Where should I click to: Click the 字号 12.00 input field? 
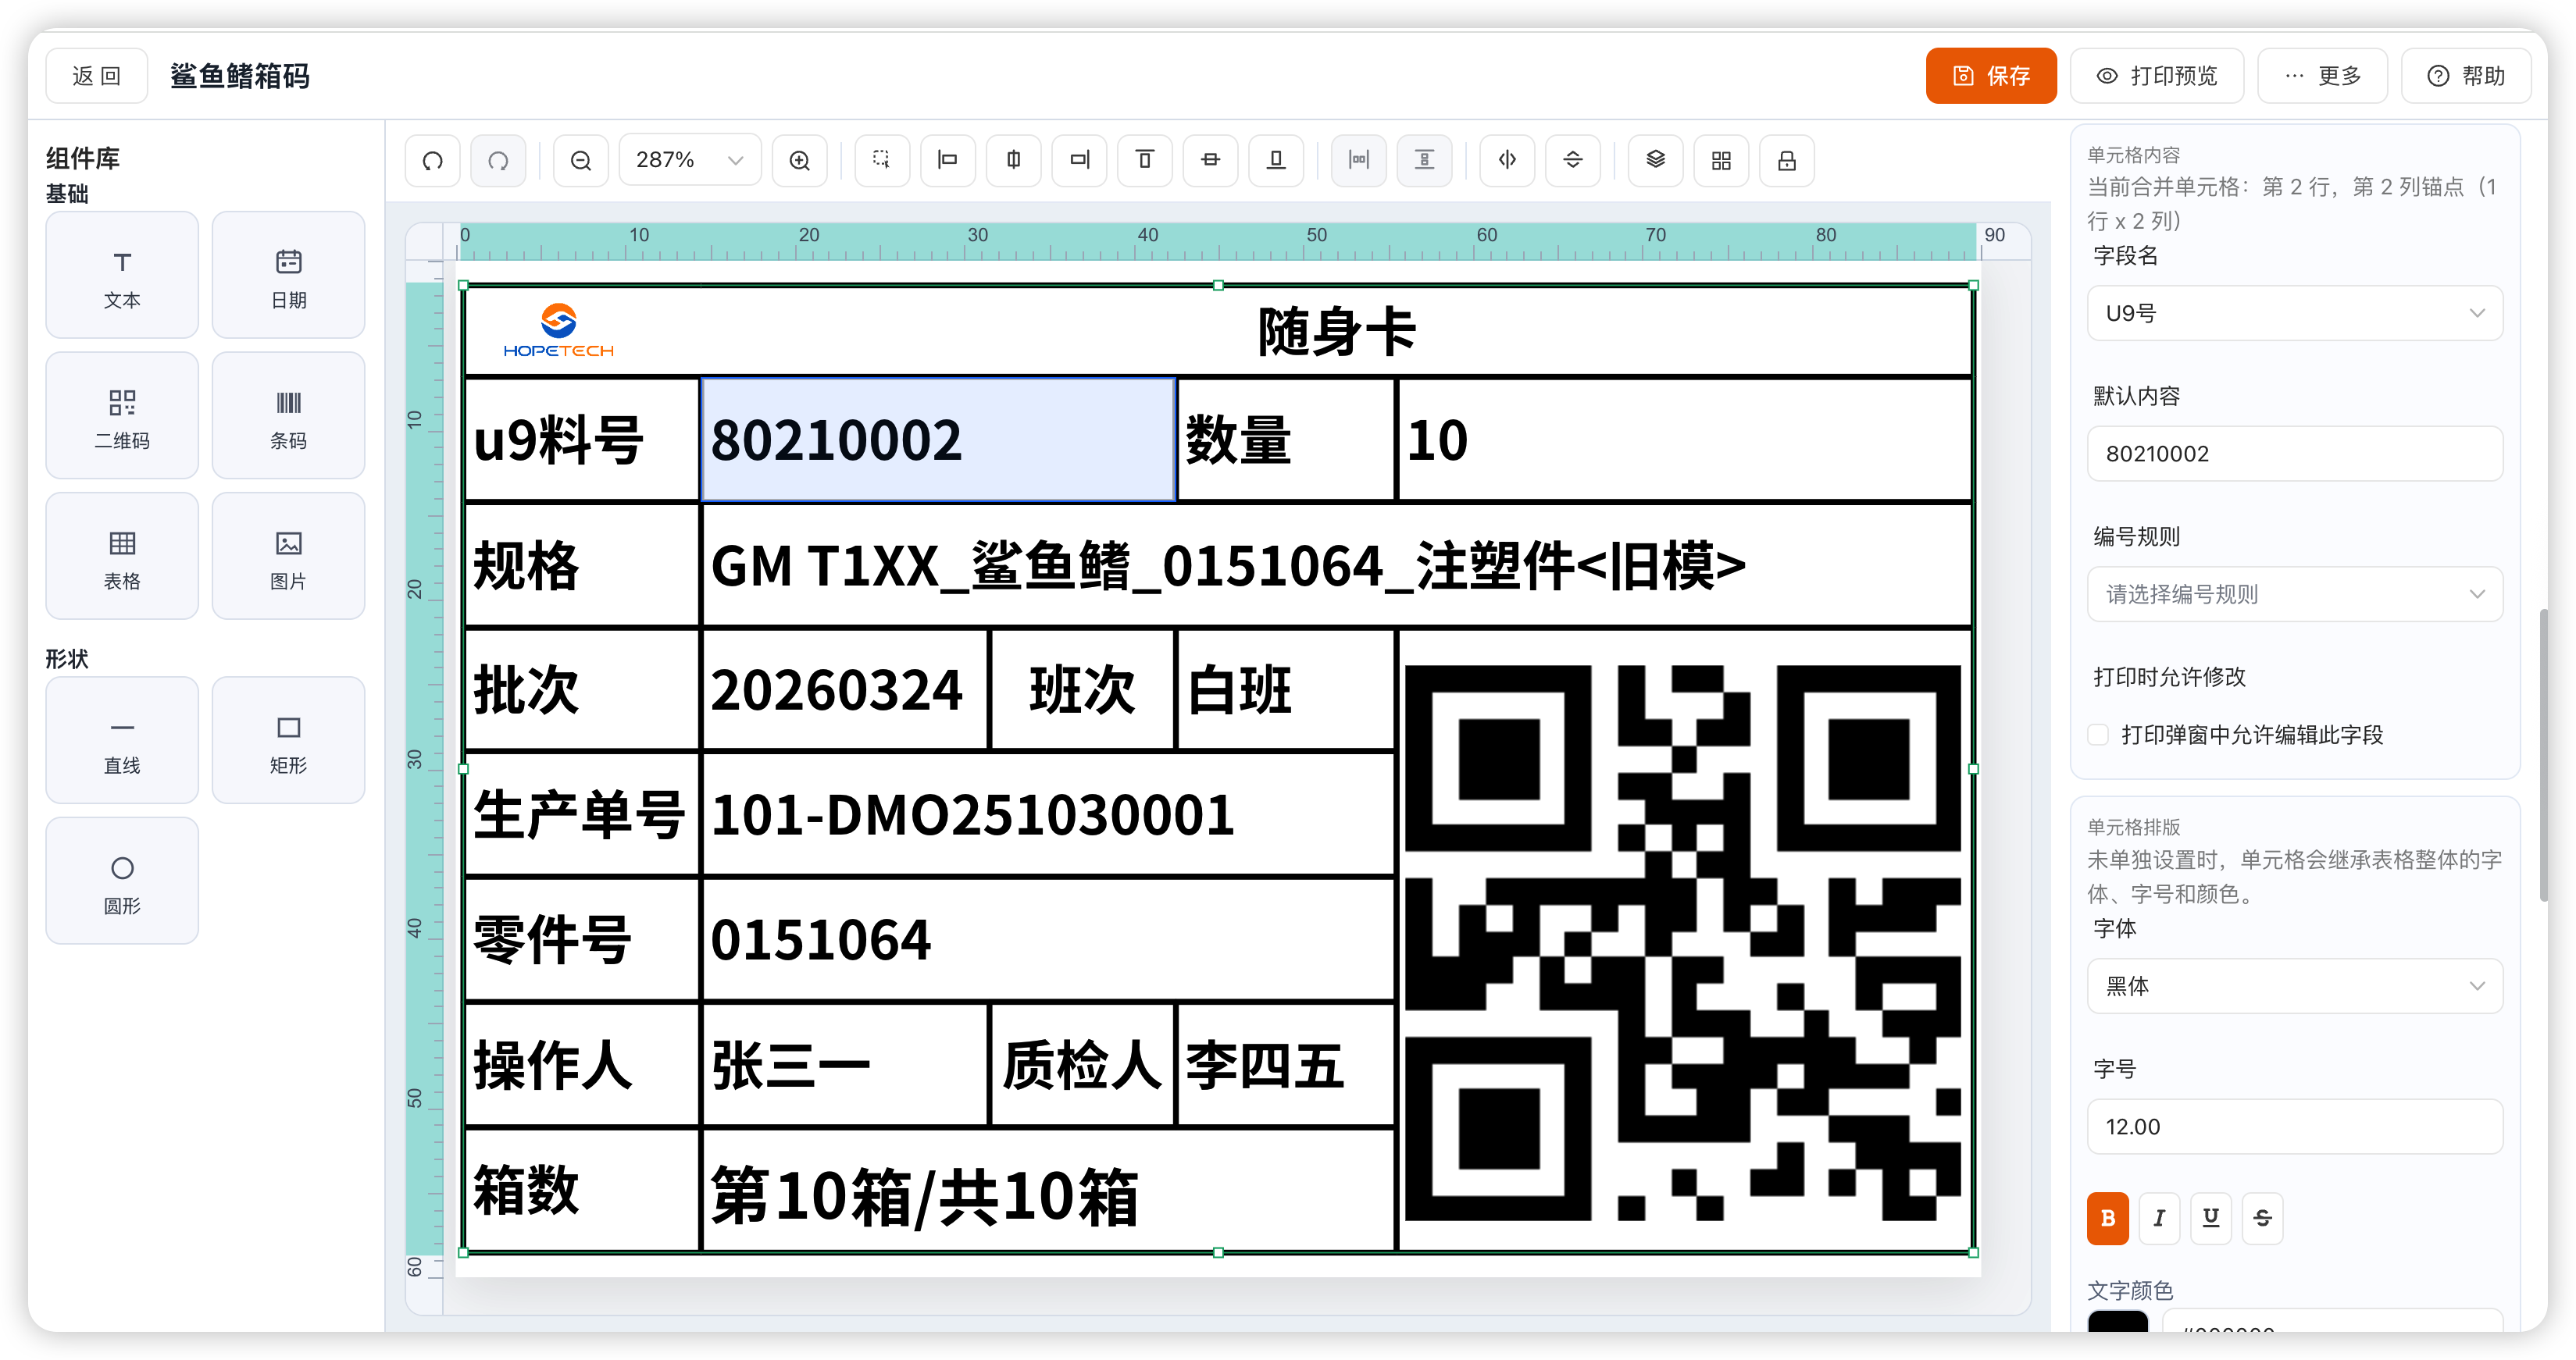tap(2295, 1126)
